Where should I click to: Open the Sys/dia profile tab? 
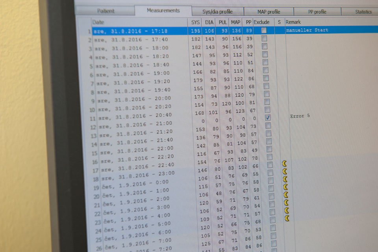coord(217,11)
